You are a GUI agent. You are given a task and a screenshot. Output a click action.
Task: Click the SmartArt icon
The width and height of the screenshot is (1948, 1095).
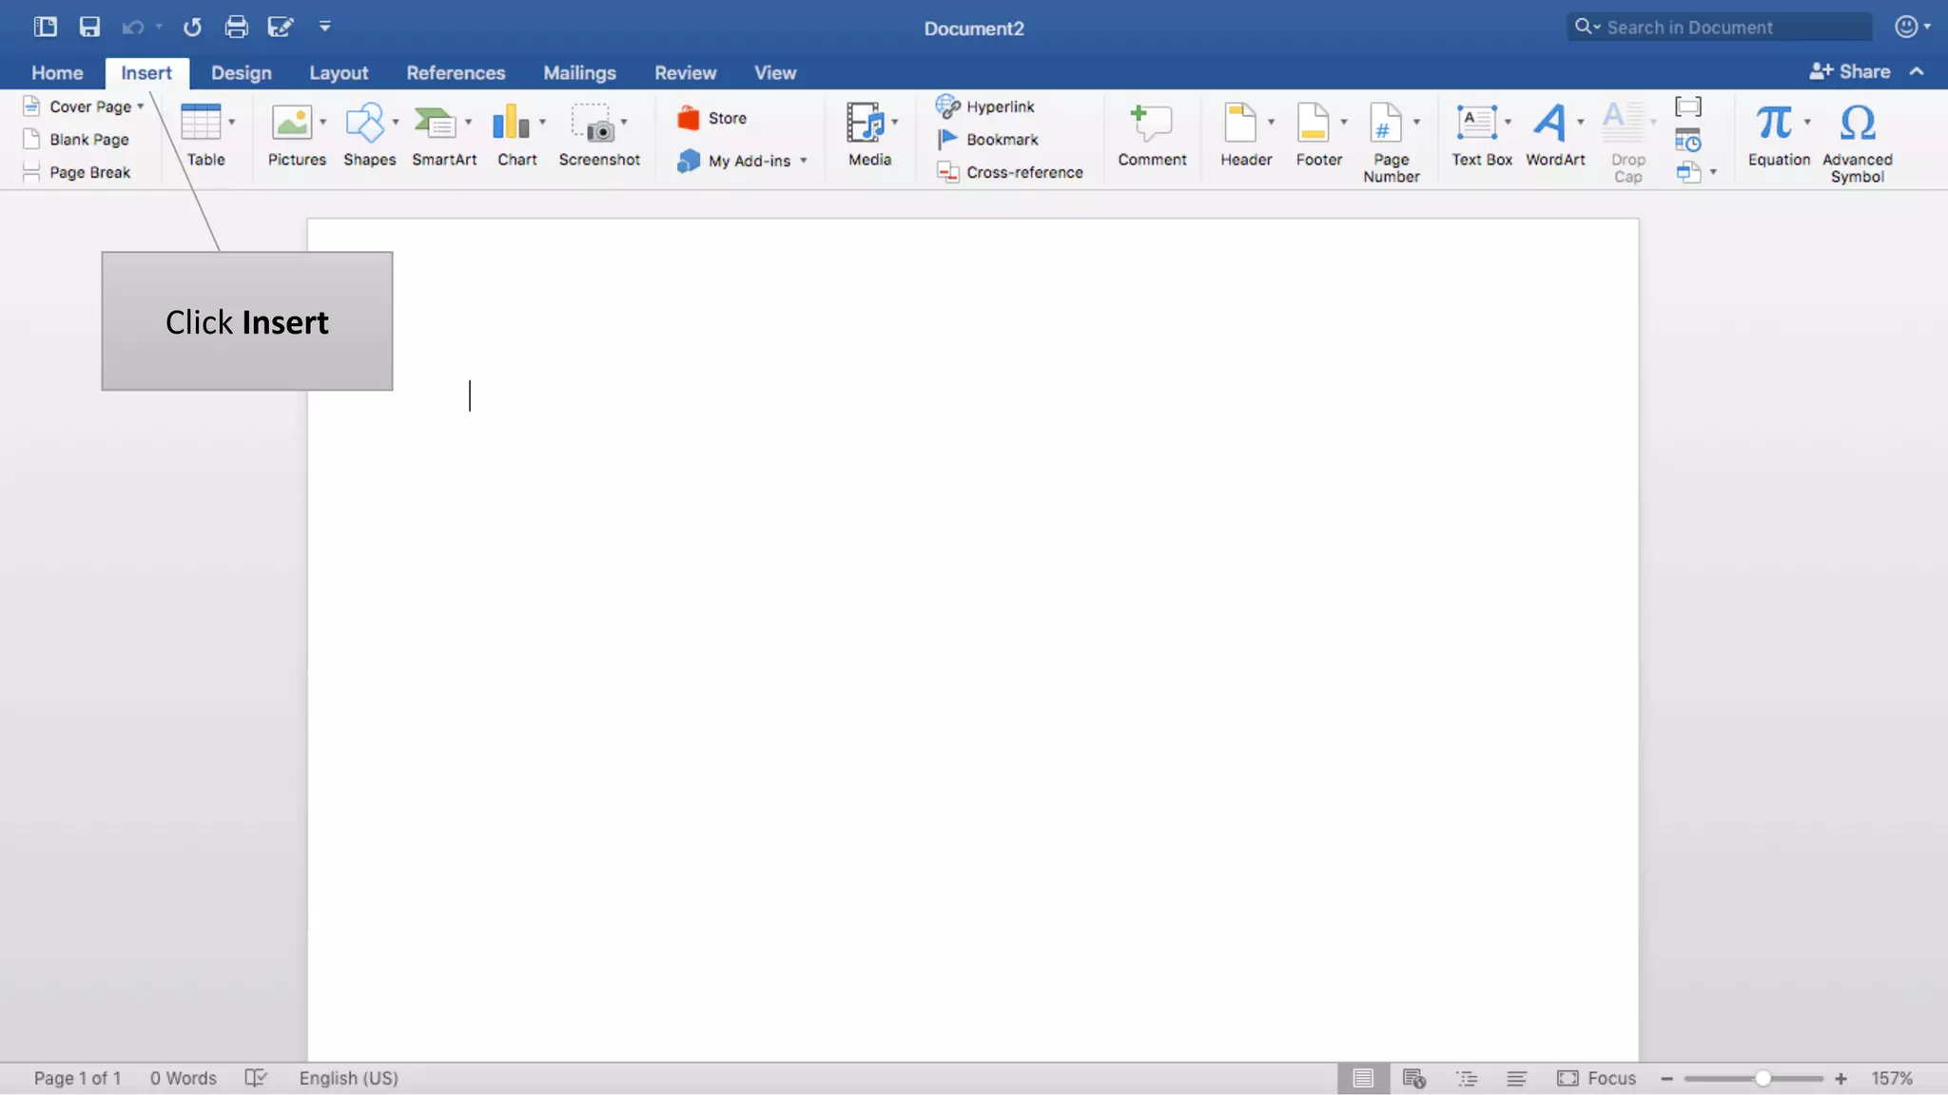click(436, 124)
